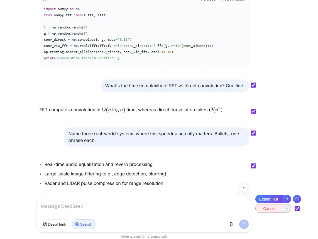Click the np.testing.assert_allclose code line
Image resolution: width=318 pixels, height=239 pixels.
(108, 52)
